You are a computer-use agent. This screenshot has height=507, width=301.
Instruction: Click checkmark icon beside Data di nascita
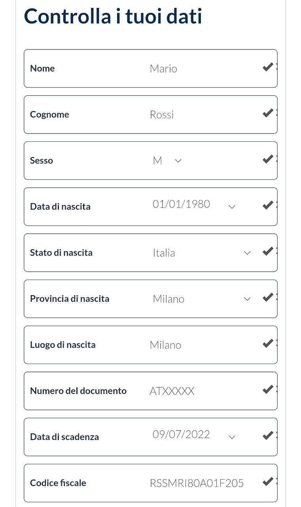268,205
